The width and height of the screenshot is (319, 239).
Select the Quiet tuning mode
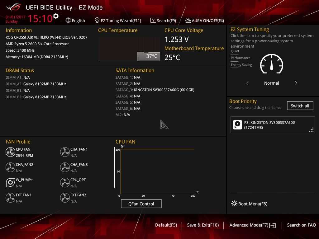235,51
